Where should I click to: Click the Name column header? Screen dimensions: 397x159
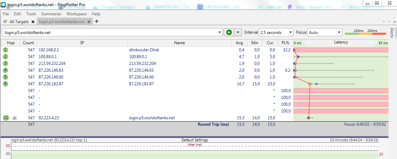[x=180, y=43]
